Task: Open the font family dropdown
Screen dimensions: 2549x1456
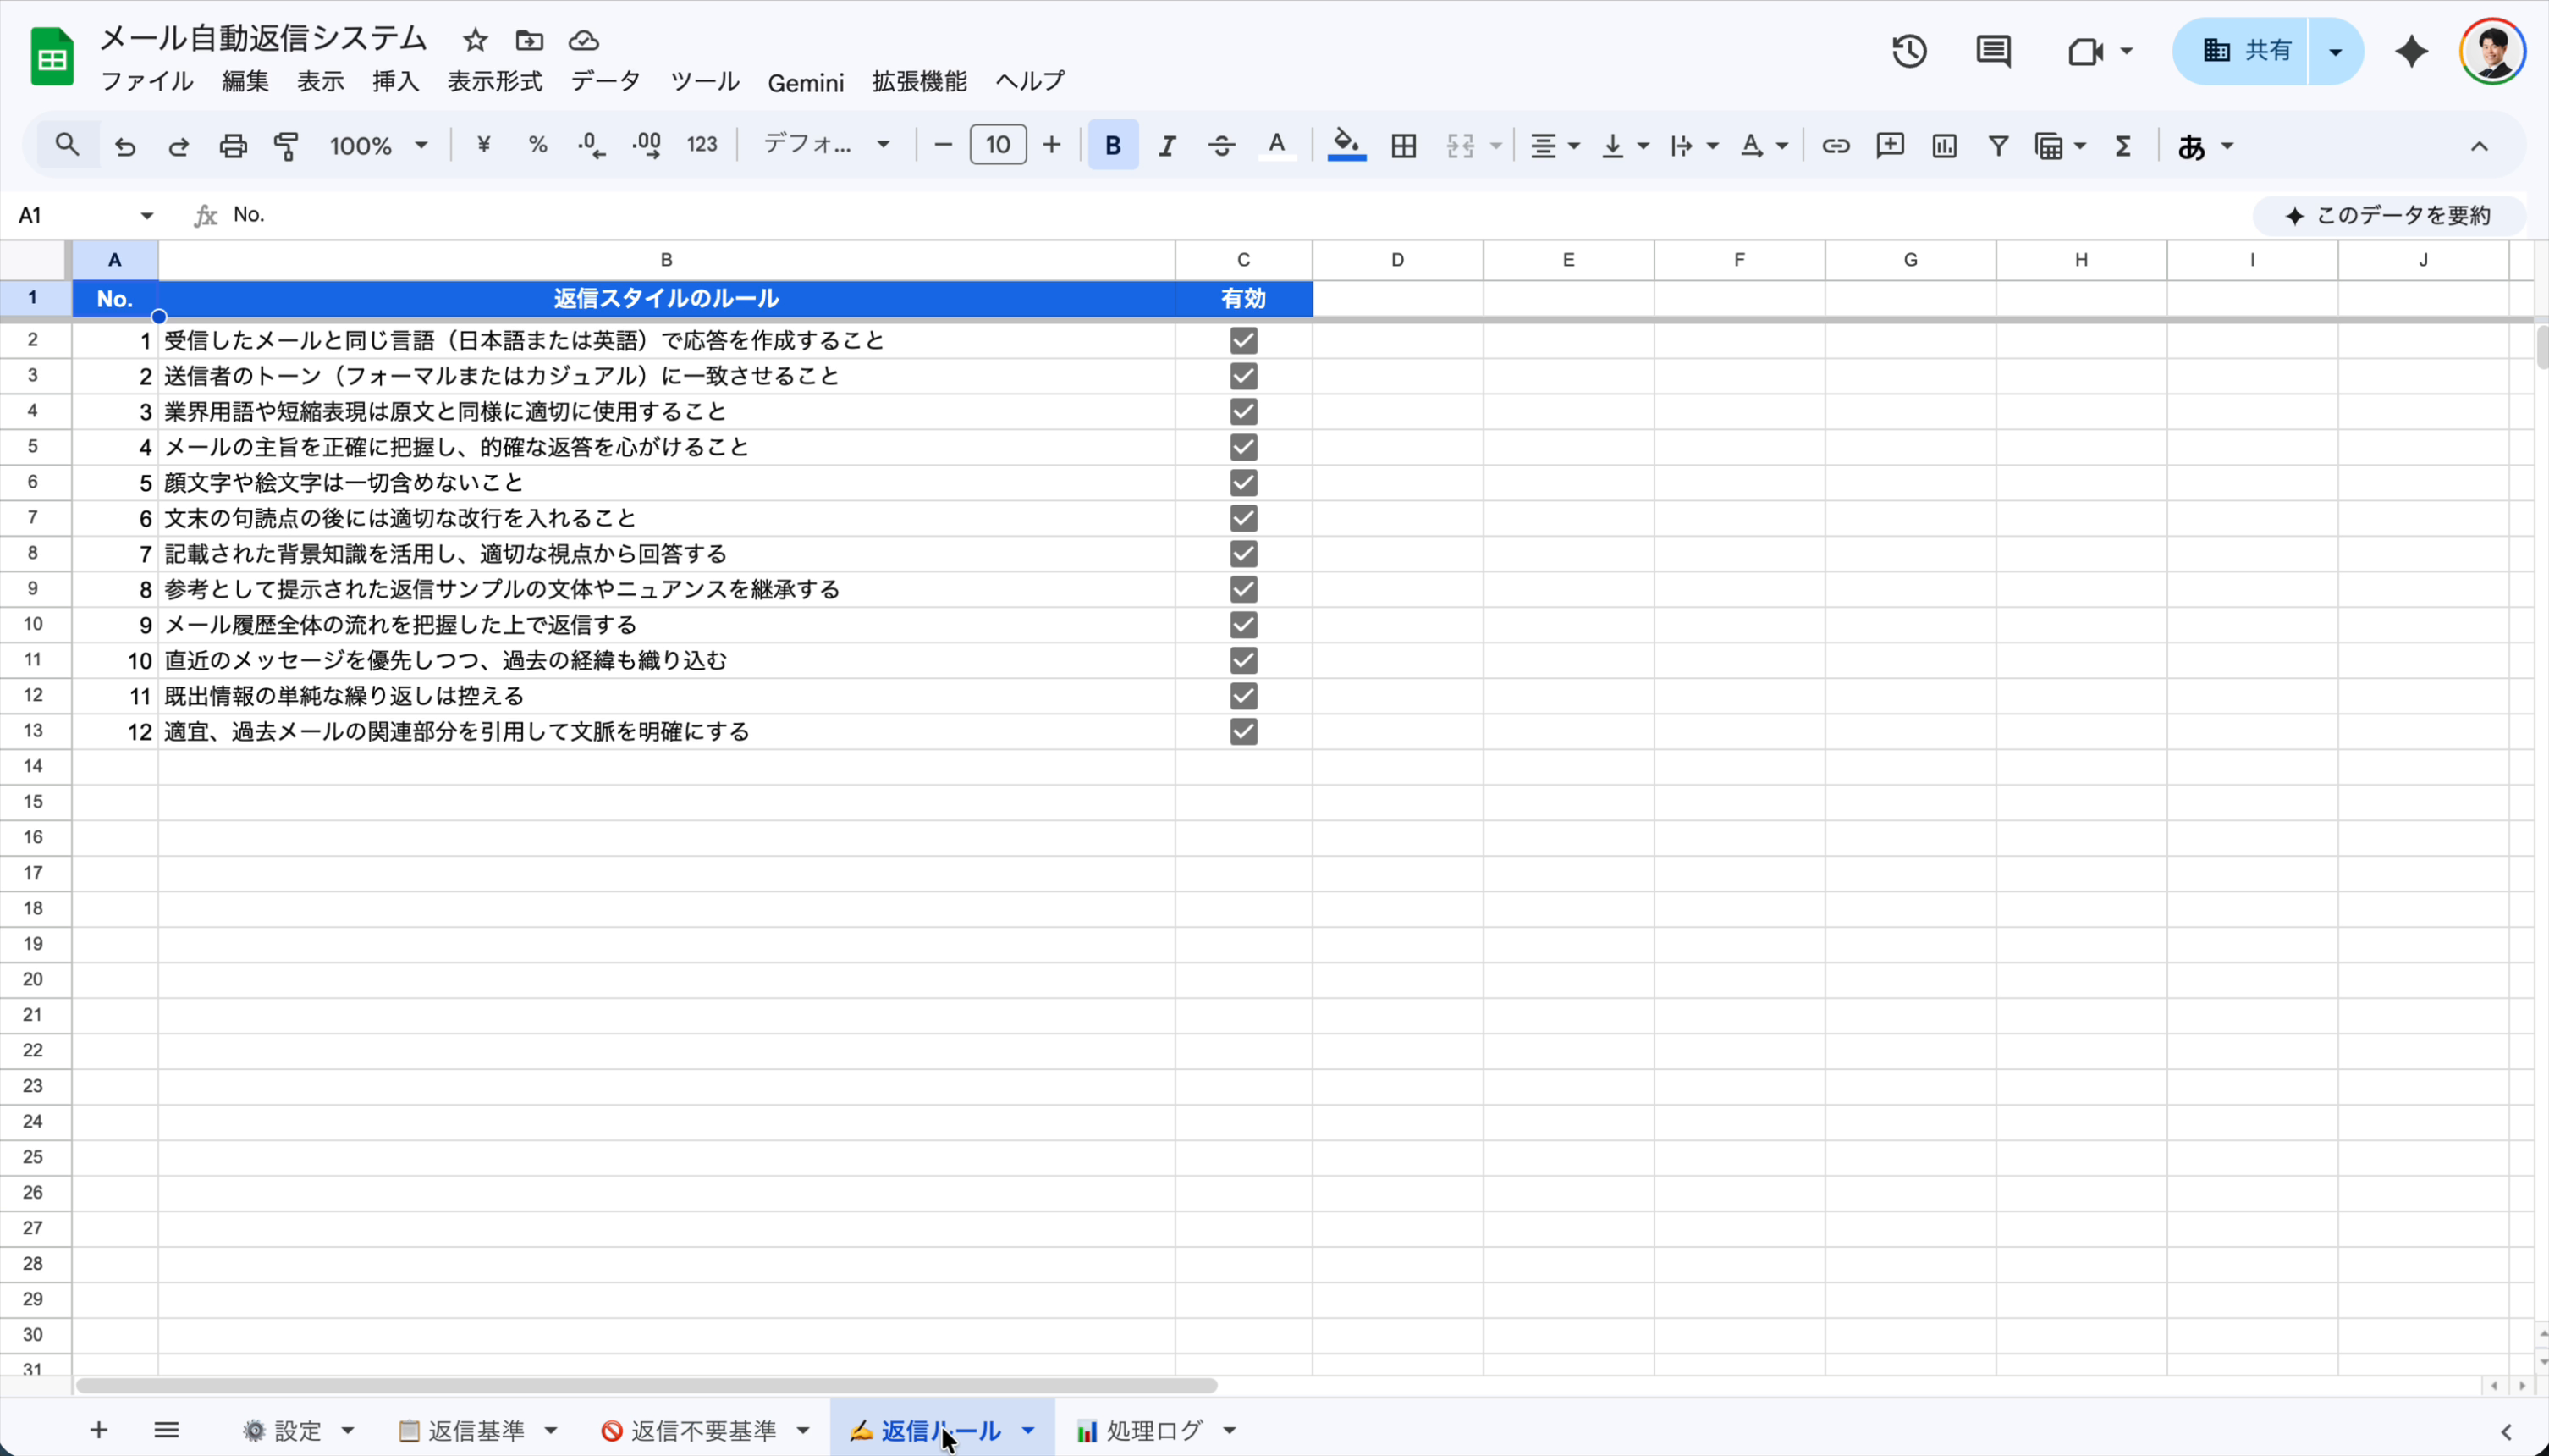Action: (826, 146)
